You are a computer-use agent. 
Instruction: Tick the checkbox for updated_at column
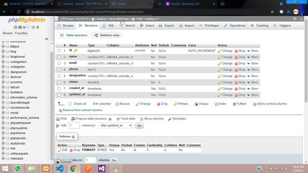tap(59, 95)
